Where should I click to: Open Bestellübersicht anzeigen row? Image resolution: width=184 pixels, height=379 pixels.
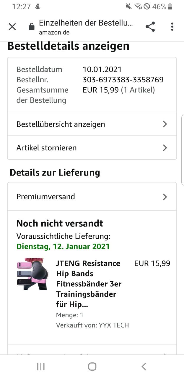click(x=61, y=124)
